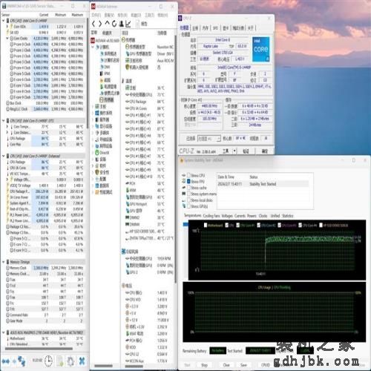Screen dimensions: 371x371
Task: Uncheck the Stress FPU checkbox
Action: [x=188, y=181]
